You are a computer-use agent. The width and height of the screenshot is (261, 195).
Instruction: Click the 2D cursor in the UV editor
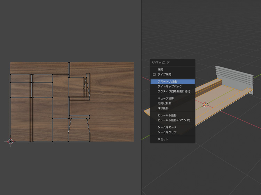[x=10, y=142]
